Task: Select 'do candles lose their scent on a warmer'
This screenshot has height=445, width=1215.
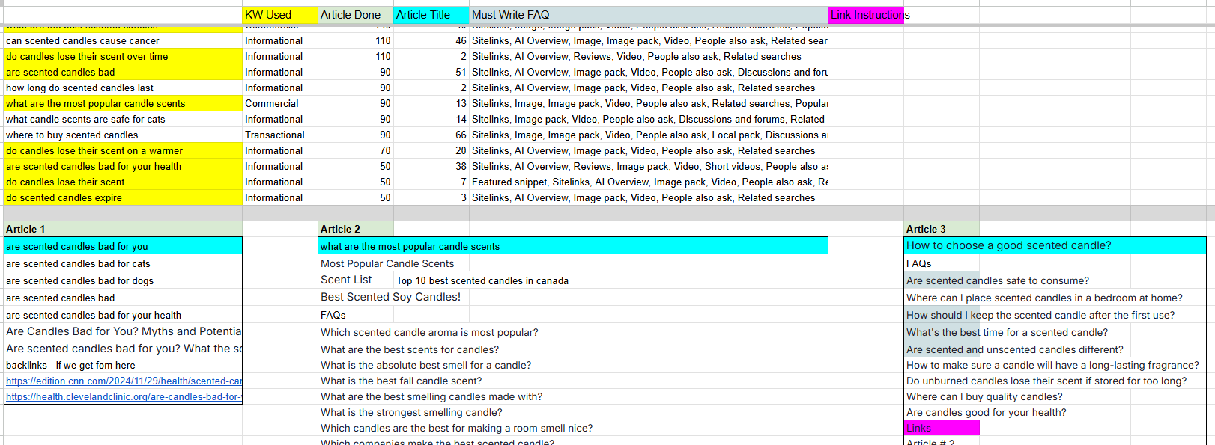Action: pyautogui.click(x=123, y=151)
